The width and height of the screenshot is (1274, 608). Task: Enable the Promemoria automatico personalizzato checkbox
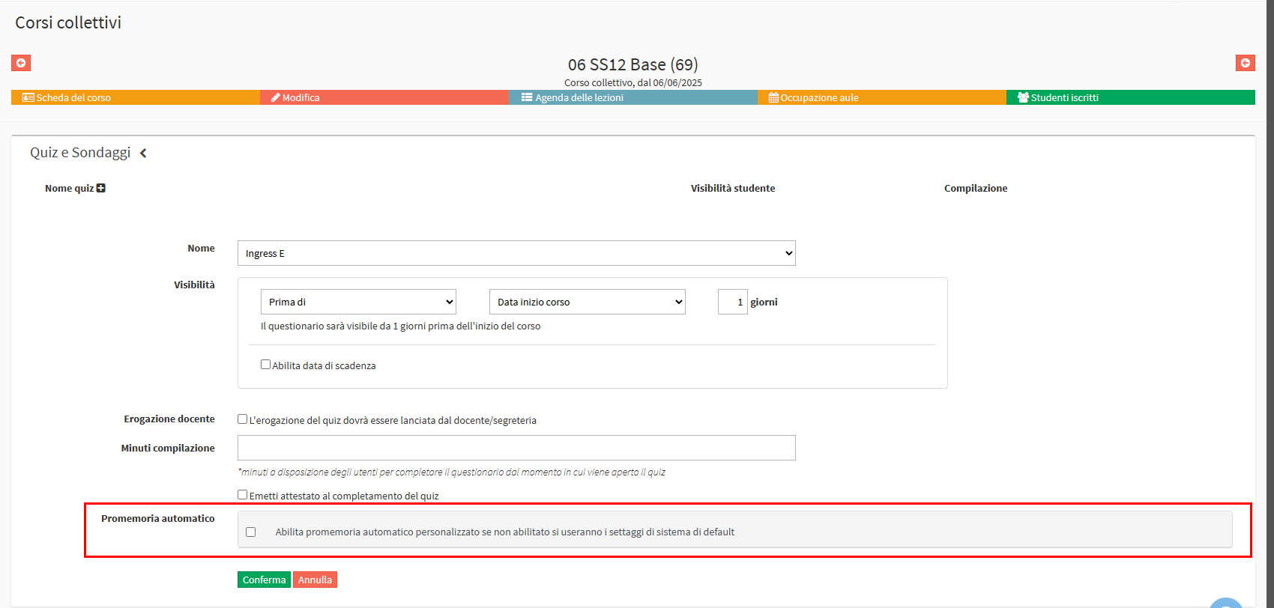(251, 532)
